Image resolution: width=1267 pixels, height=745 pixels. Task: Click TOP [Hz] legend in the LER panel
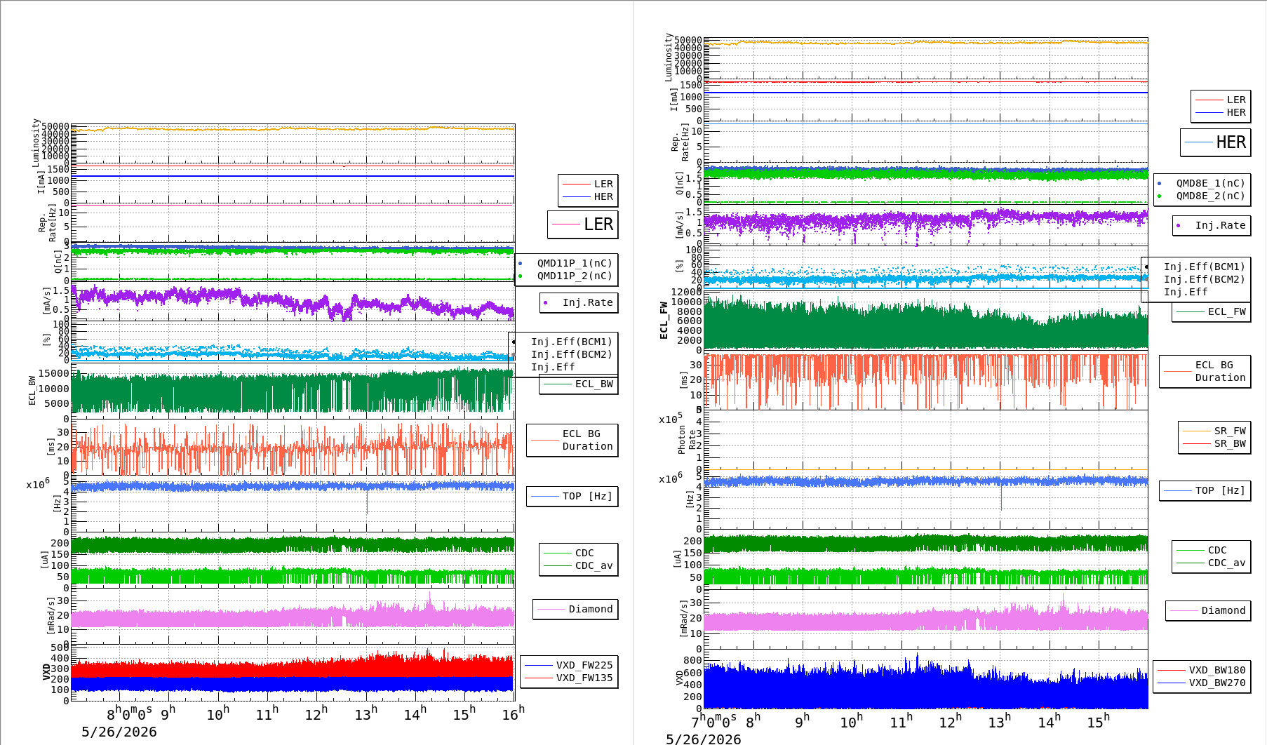point(587,496)
